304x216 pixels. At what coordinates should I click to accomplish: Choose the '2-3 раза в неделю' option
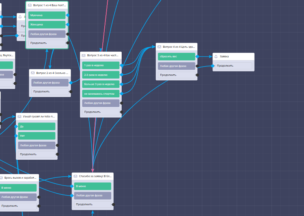pos(100,75)
